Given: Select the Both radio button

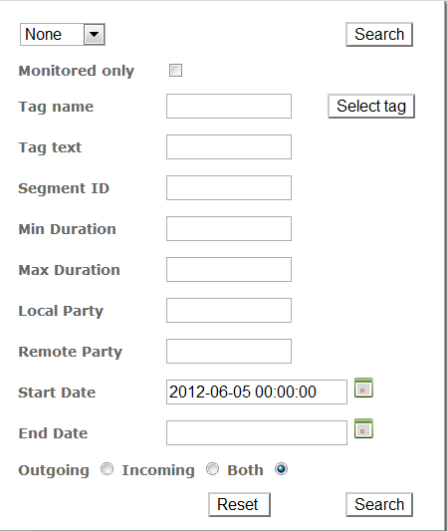Looking at the screenshot, I should tap(281, 469).
